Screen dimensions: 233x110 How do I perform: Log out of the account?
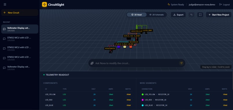[225, 5]
